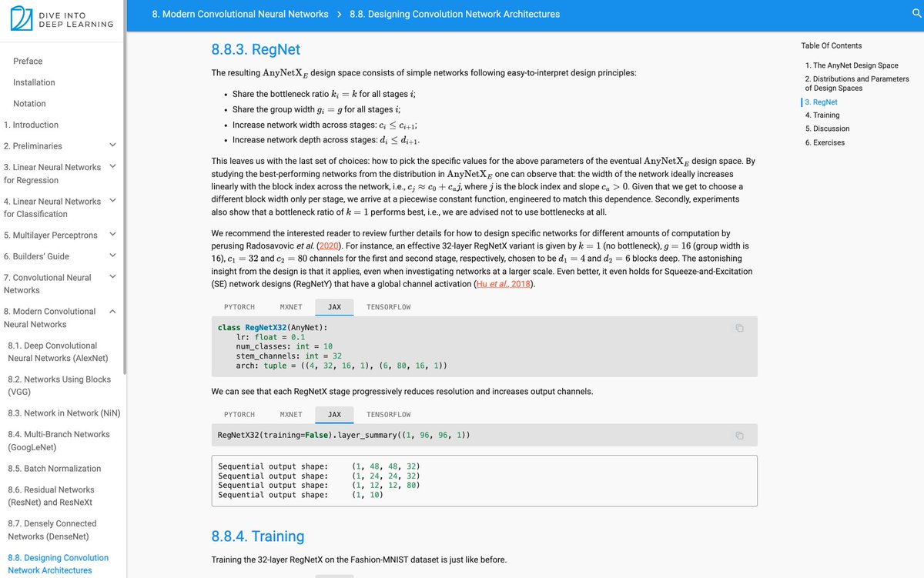Screen dimensions: 924x578
Task: Open the Preface page in sidebar
Action: point(28,61)
